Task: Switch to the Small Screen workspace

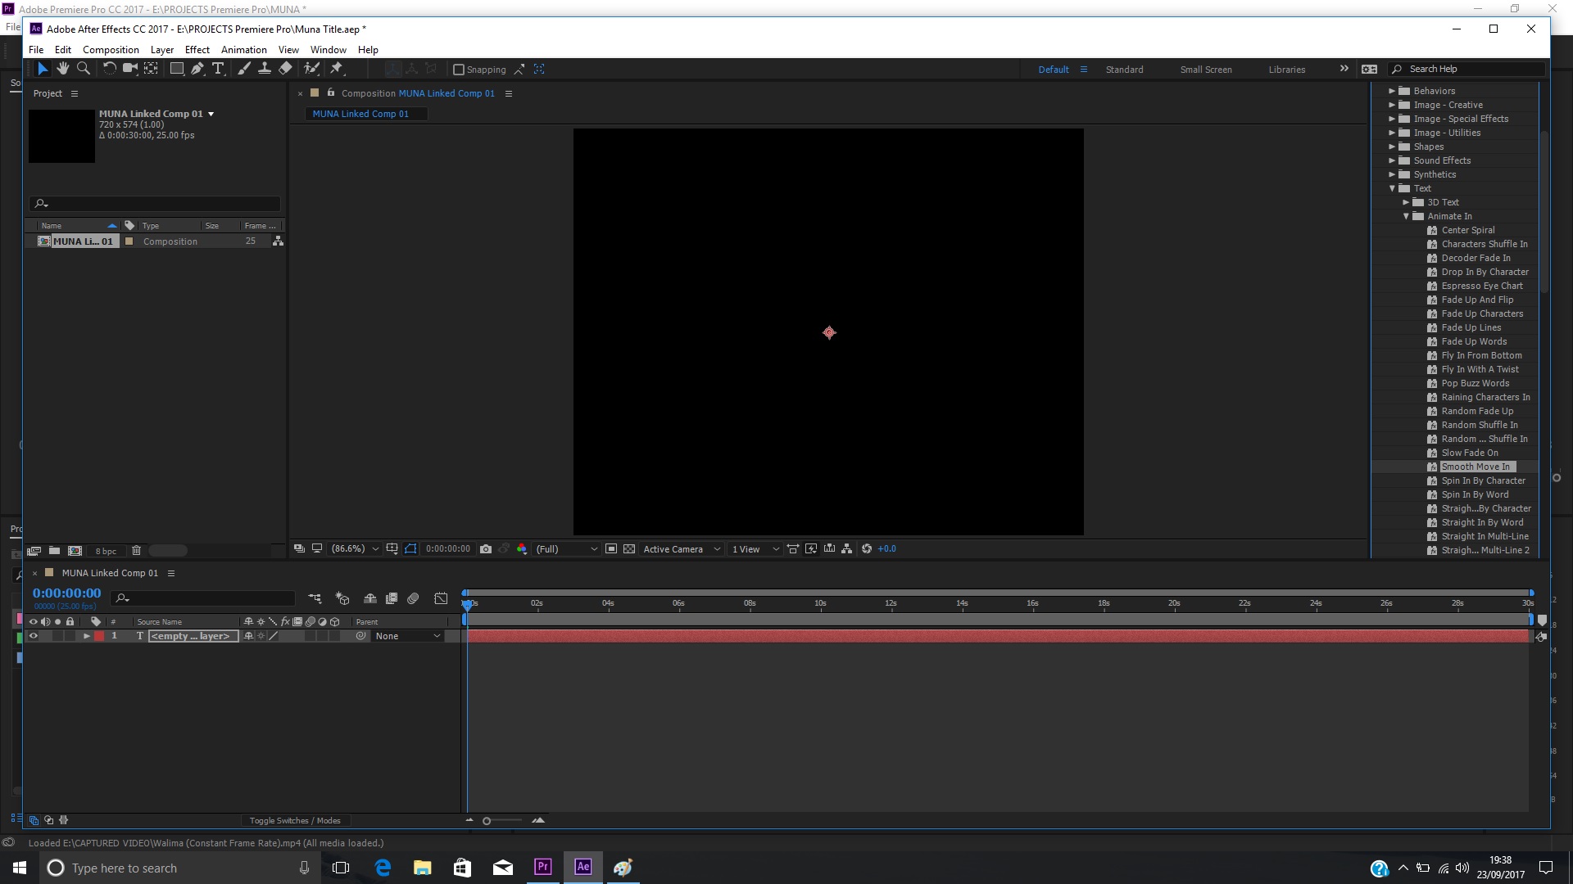Action: point(1205,70)
